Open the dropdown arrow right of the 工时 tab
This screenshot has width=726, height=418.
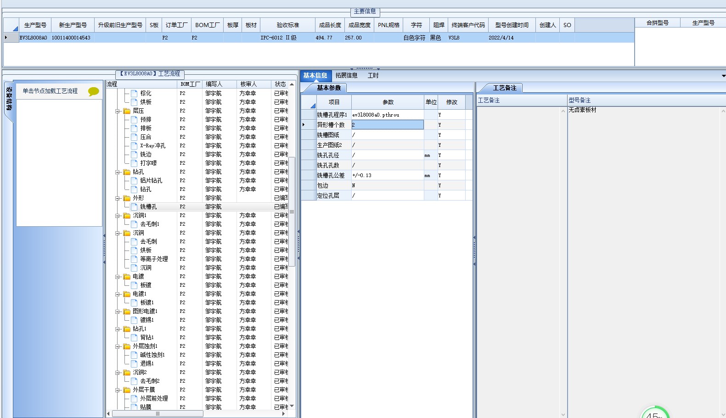point(723,76)
